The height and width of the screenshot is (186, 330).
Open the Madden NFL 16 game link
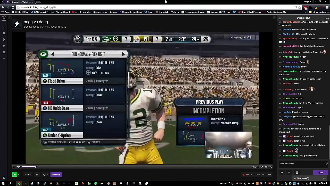pyautogui.click(x=57, y=27)
